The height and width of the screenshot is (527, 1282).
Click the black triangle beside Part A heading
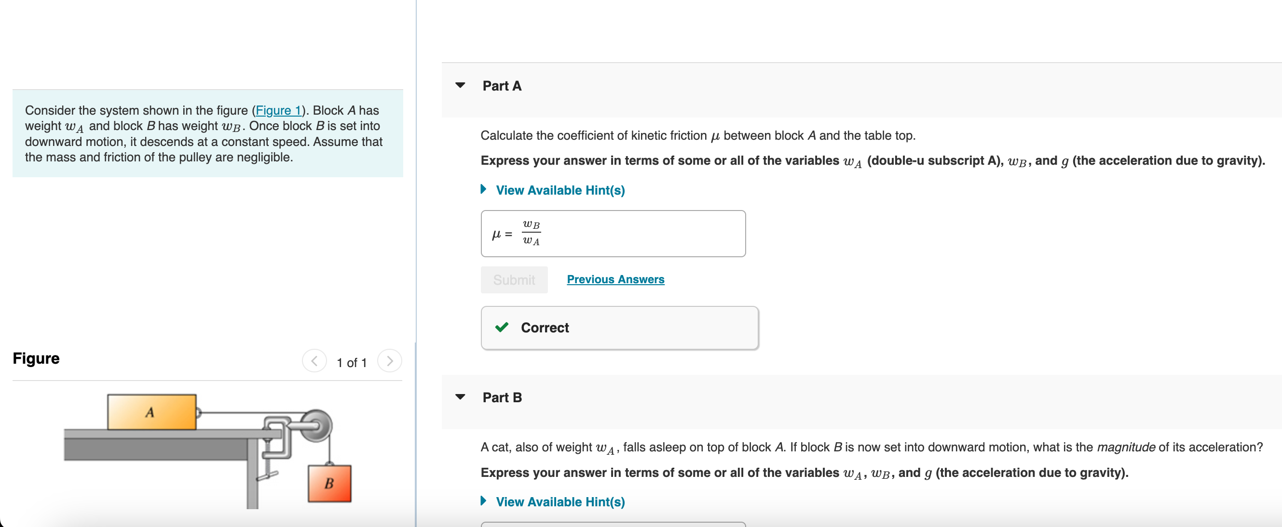point(460,85)
